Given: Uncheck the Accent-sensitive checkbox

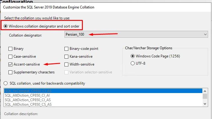Looking at the screenshot, I should tap(11, 64).
